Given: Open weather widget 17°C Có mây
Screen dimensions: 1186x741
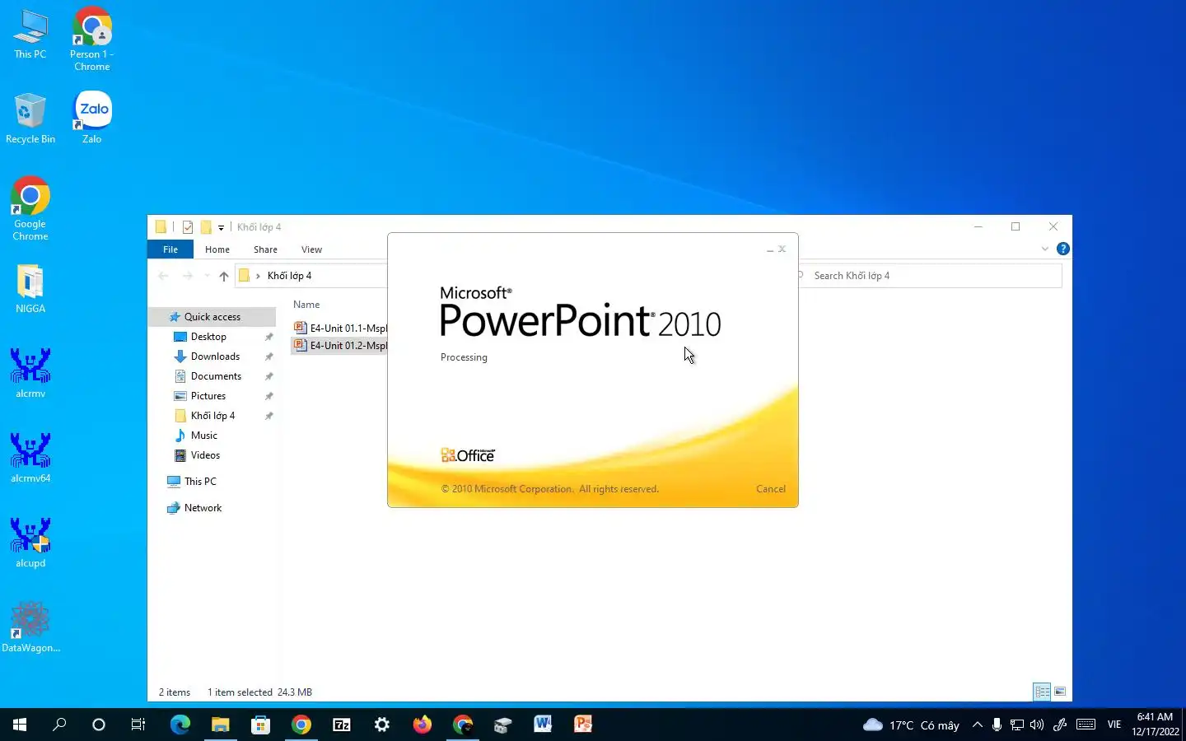Looking at the screenshot, I should [x=911, y=725].
